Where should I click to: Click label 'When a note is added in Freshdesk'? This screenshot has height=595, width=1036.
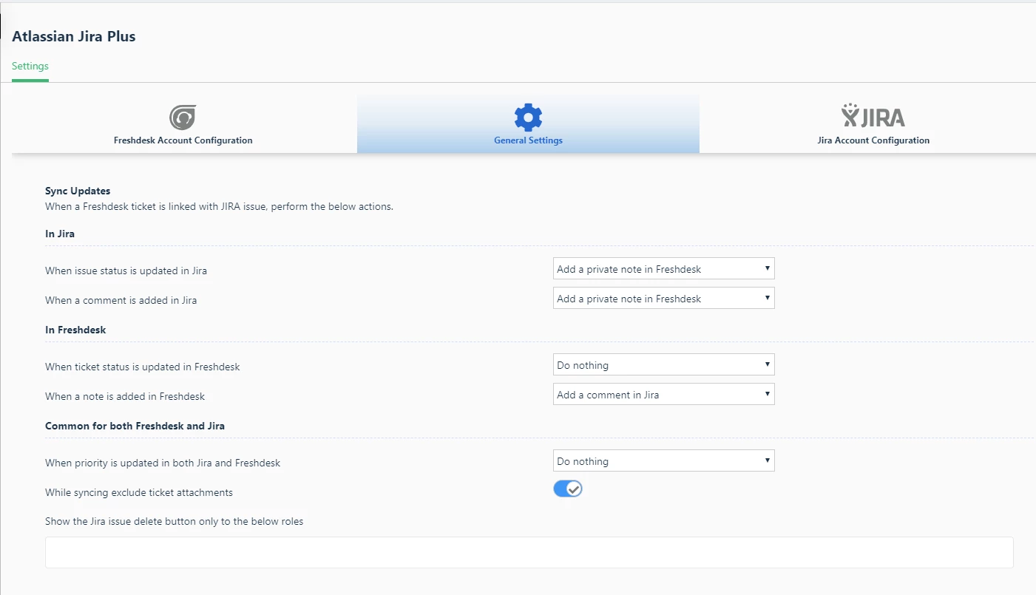click(x=125, y=396)
